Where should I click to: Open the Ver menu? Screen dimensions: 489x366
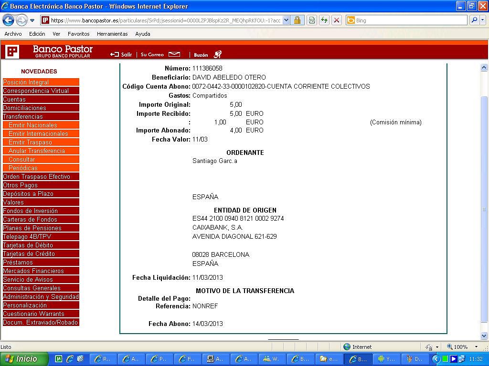(x=56, y=34)
